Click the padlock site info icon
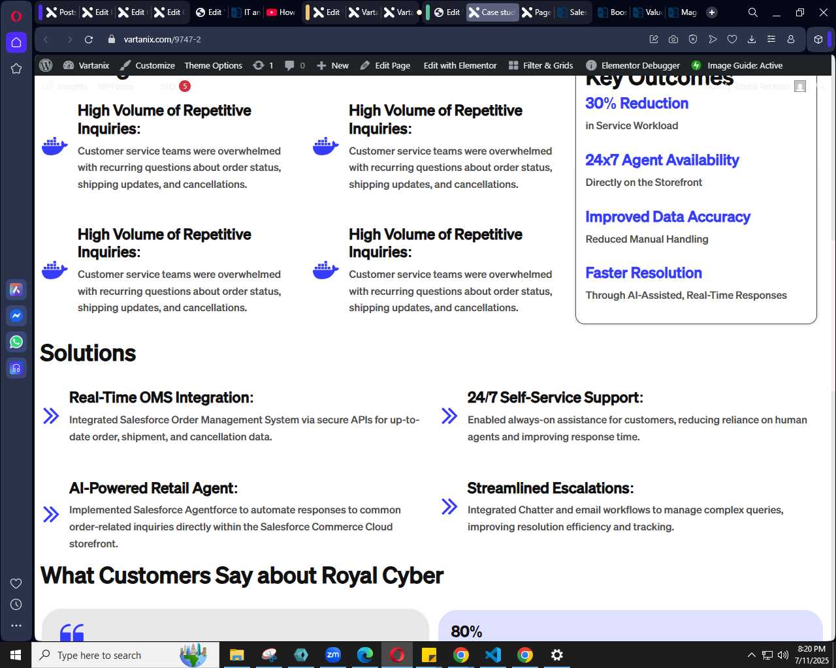 click(112, 40)
